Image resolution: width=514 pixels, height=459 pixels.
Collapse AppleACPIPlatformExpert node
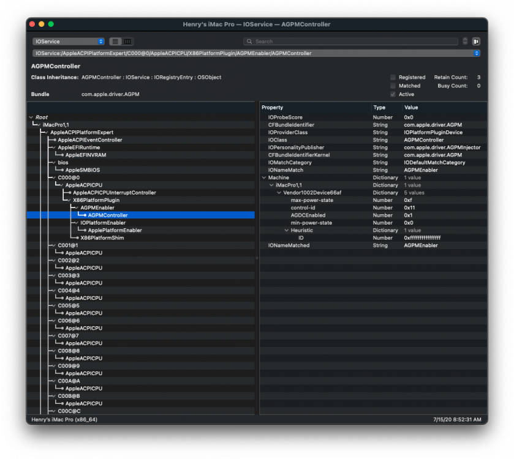(x=46, y=132)
